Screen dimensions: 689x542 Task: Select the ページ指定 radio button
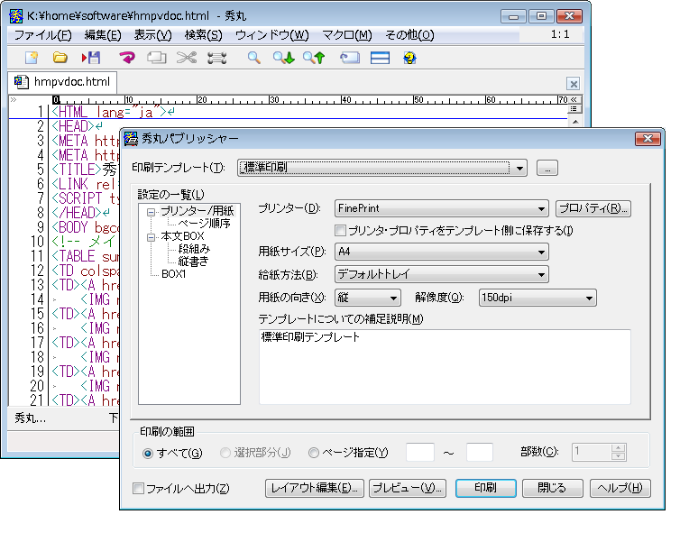tap(313, 453)
